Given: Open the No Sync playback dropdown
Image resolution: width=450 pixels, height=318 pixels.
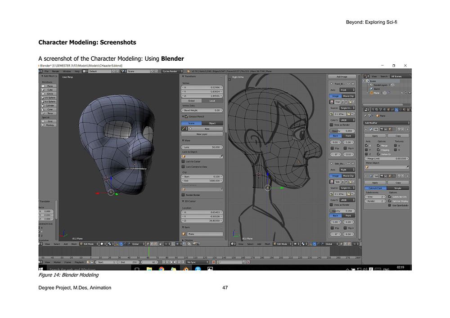Looking at the screenshot, I should point(198,262).
